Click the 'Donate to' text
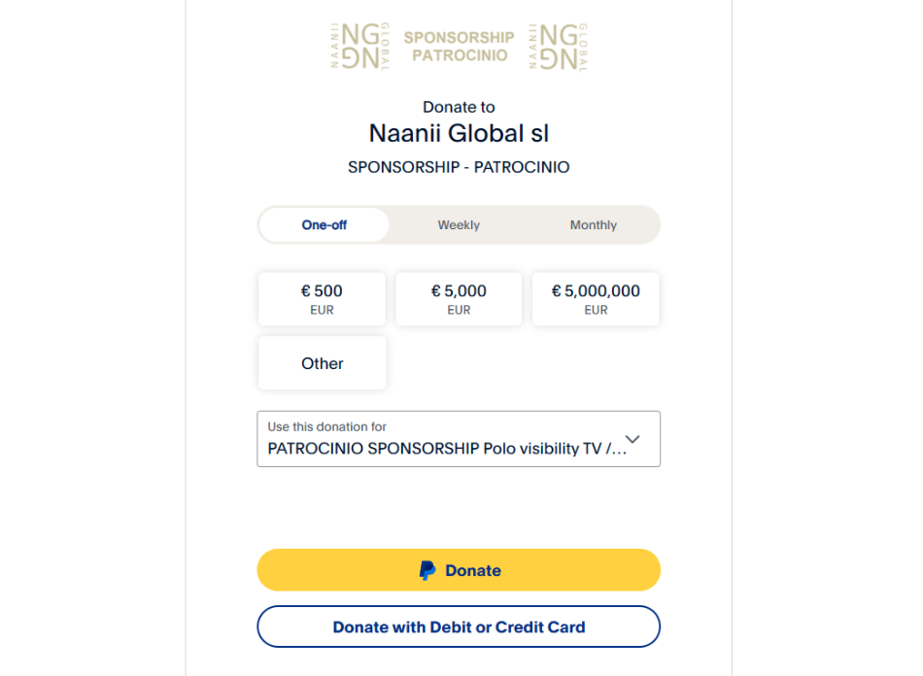 pos(459,107)
